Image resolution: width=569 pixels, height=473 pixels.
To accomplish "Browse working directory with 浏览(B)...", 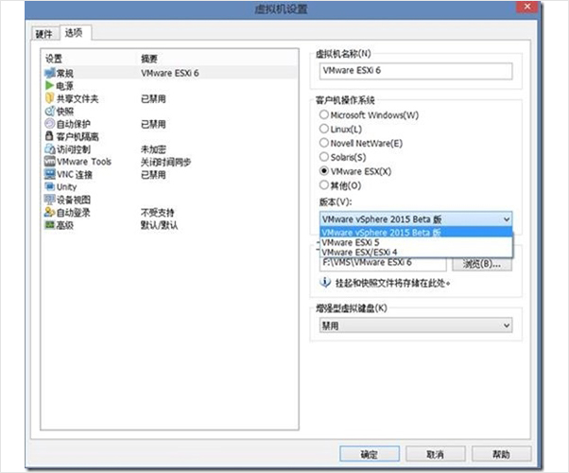I will pos(482,264).
